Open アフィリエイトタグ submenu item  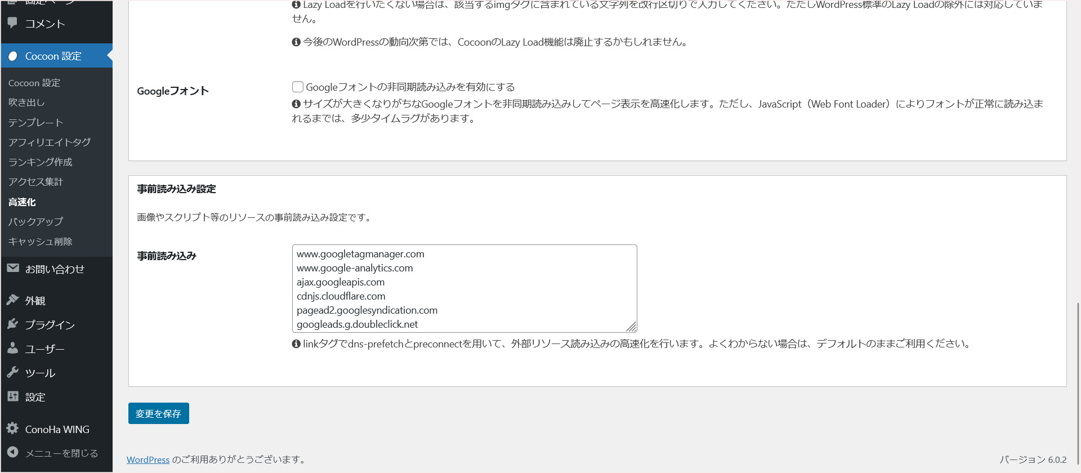click(50, 142)
